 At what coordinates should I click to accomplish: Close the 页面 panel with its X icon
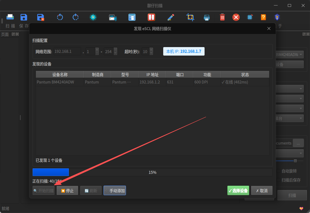[x=17, y=34]
